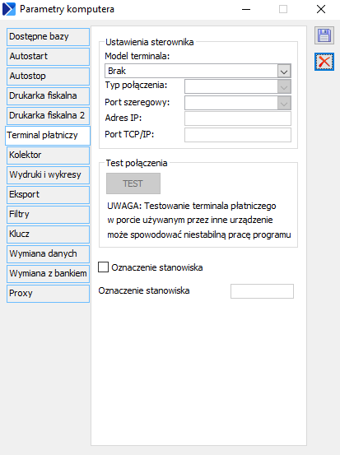This screenshot has height=455, width=340.
Task: Go to Wydruki i wykresy section
Action: pos(48,175)
